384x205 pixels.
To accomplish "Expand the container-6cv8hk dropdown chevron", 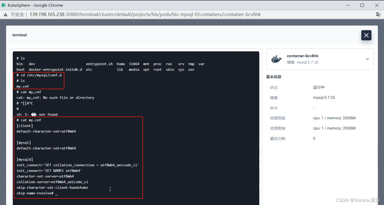I will click(367, 59).
